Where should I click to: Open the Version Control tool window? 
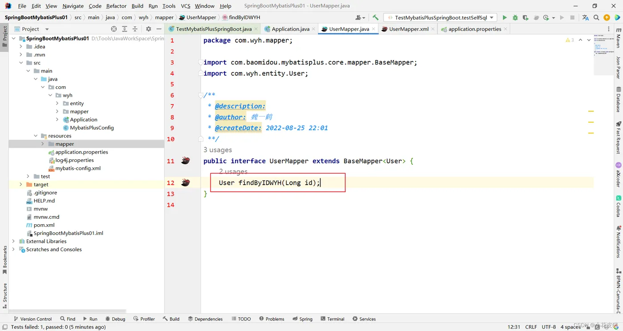(32, 319)
